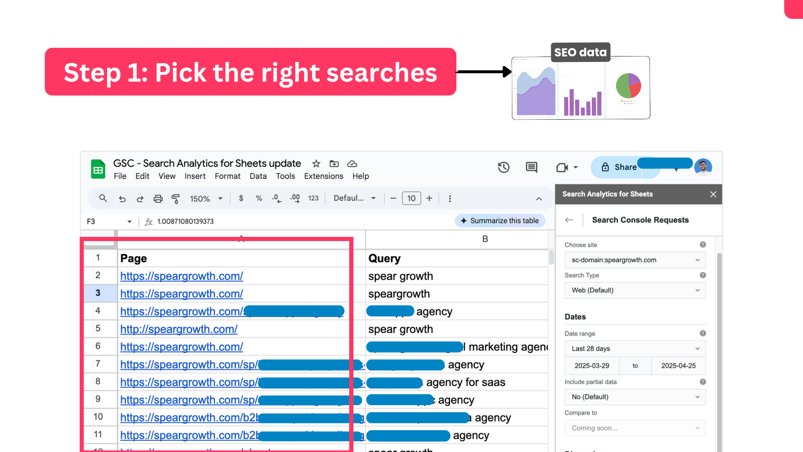Open version history clock icon
The width and height of the screenshot is (803, 452).
(504, 167)
